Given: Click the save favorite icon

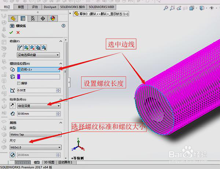Looking at the screenshot, I should click(x=38, y=48).
